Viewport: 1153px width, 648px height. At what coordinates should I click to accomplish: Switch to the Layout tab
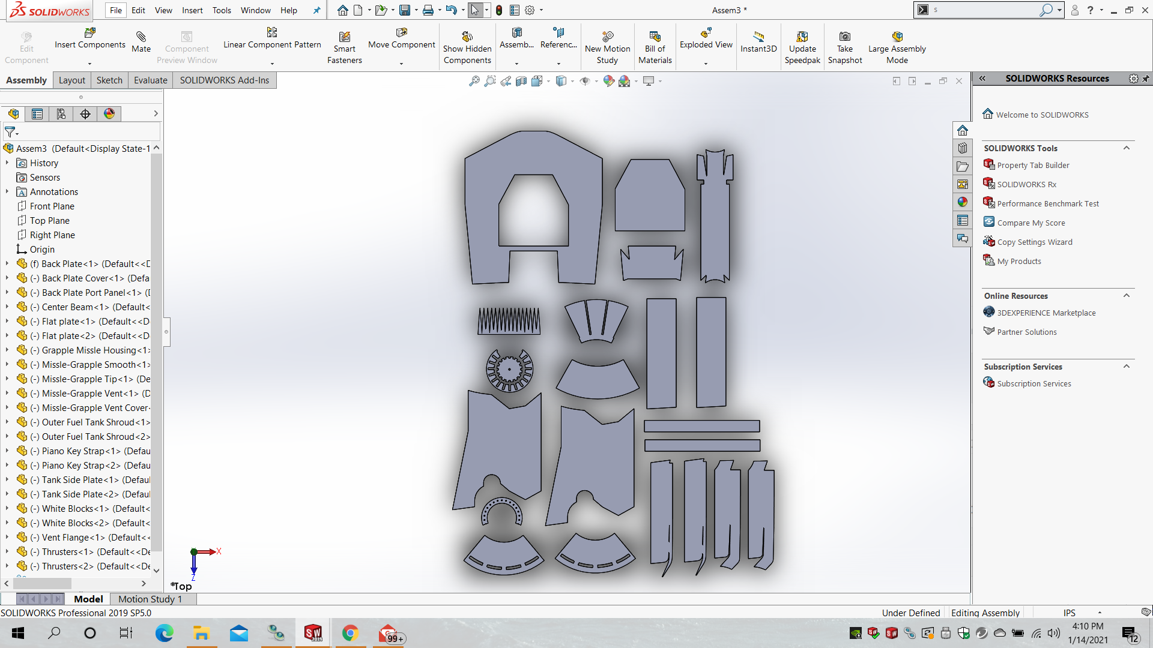[x=72, y=80]
